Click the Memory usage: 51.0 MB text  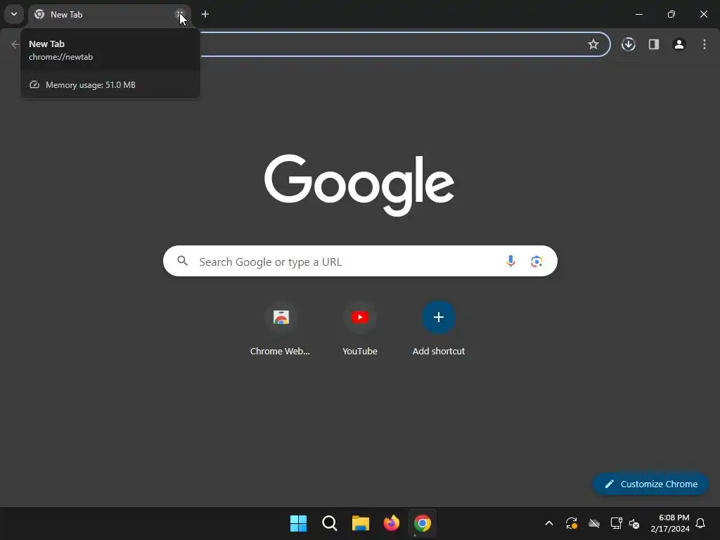click(x=91, y=85)
